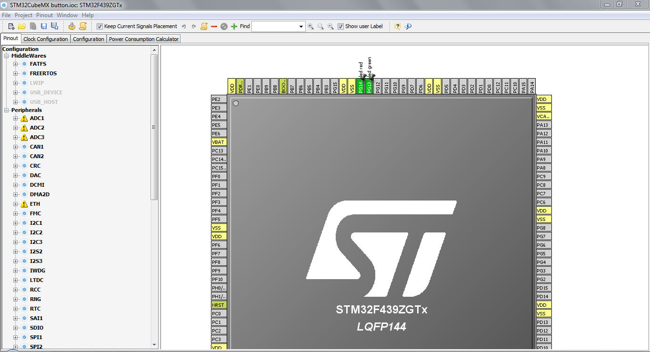Click the tree panel scrollbar thumb

154,127
